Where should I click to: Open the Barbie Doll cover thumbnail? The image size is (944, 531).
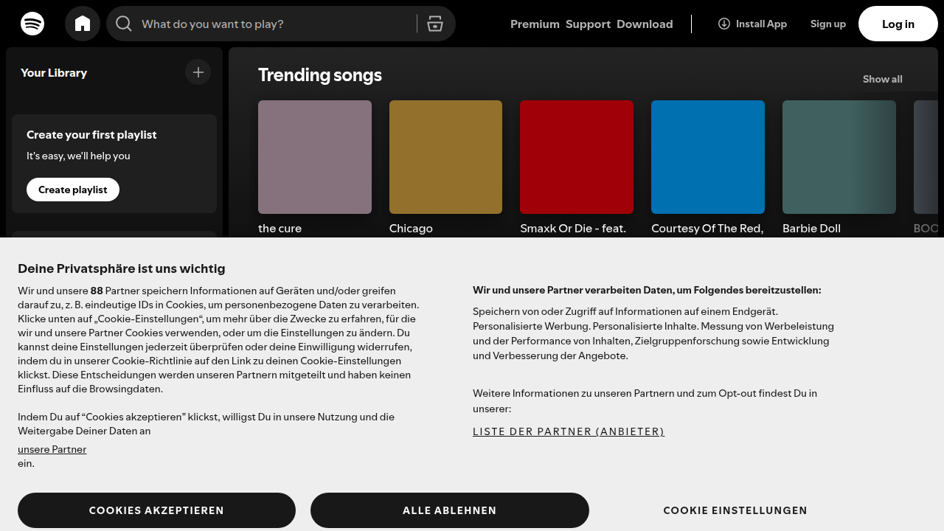tap(839, 157)
